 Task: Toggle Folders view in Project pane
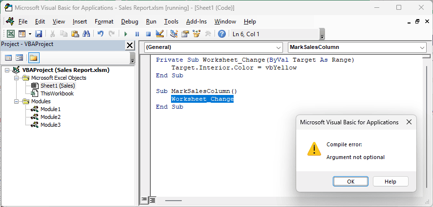point(34,58)
